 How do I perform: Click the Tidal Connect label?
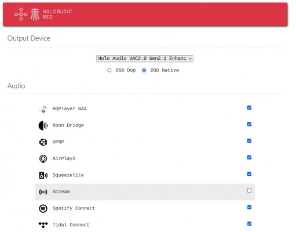pyautogui.click(x=71, y=225)
